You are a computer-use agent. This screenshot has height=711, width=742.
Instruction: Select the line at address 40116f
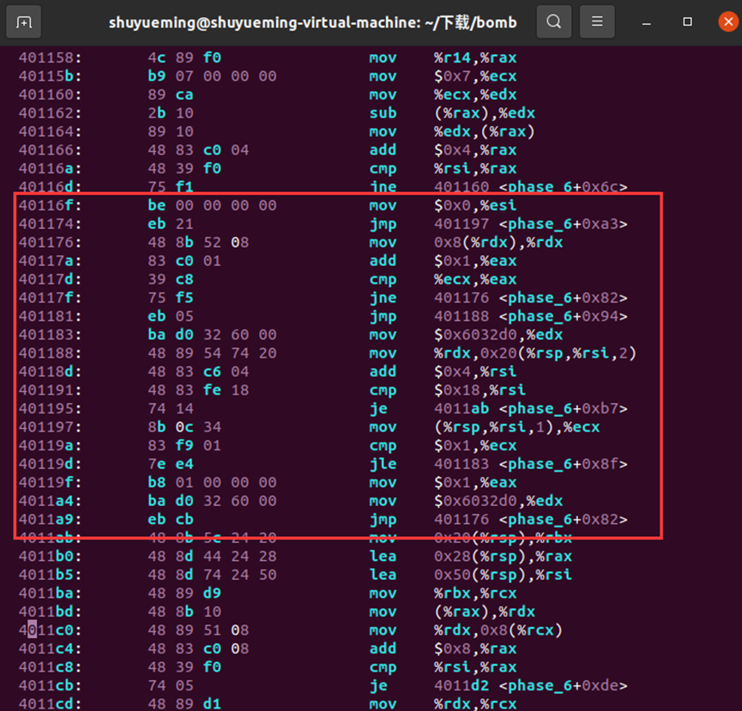coord(257,205)
